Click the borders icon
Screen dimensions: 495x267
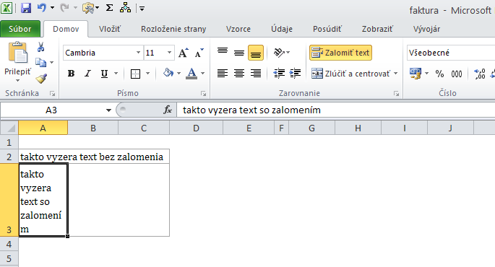click(135, 74)
